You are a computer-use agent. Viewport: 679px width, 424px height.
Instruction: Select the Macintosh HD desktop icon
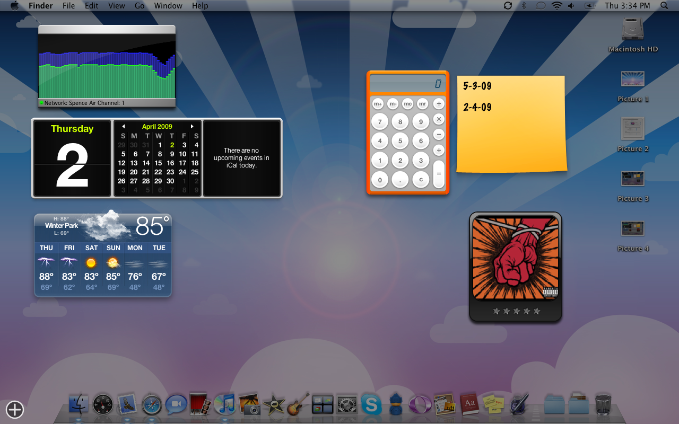[x=633, y=34]
